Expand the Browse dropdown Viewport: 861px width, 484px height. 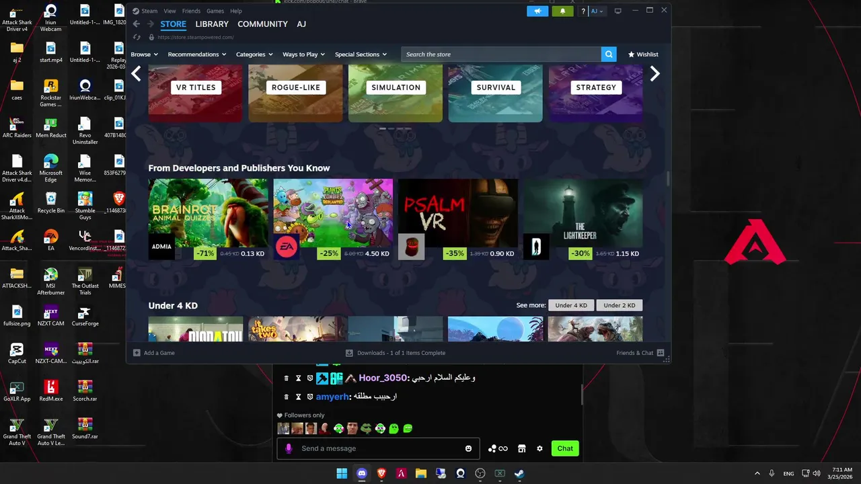(x=144, y=54)
